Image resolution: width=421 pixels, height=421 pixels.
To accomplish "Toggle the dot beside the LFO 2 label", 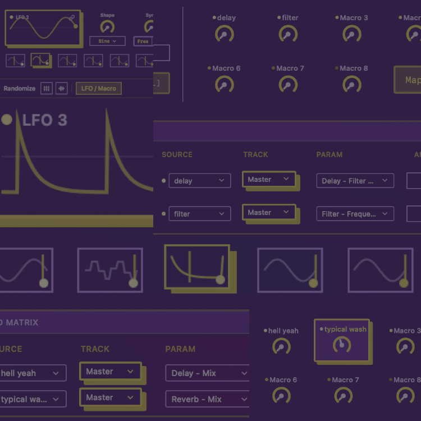I will (x=12, y=17).
